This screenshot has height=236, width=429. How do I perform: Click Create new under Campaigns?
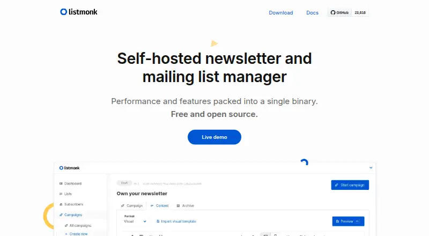(x=76, y=234)
